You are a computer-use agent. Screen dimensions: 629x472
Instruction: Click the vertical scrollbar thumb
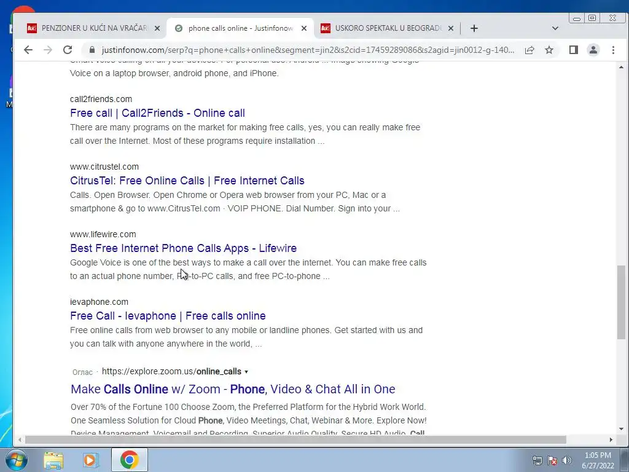621,302
